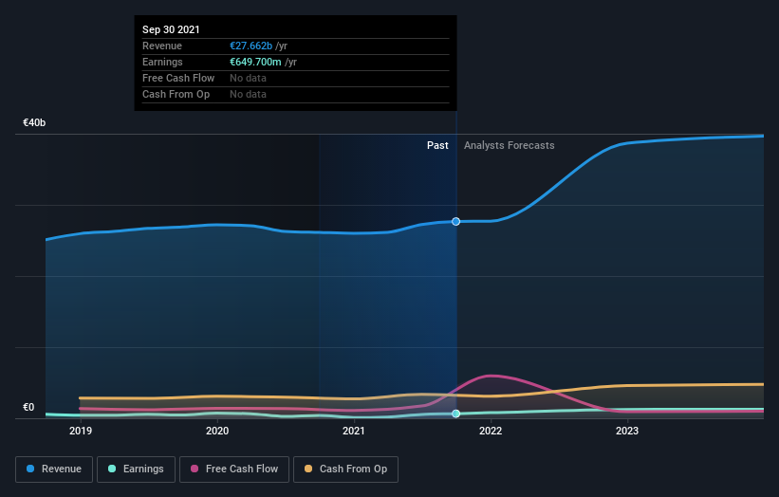
Task: Click the teal Earnings data point marker
Action: click(x=455, y=414)
